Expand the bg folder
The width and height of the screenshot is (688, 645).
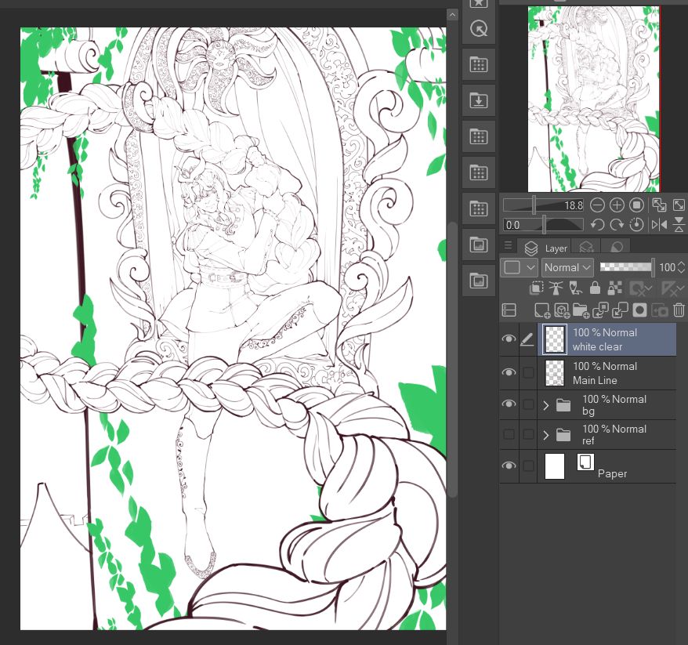[x=546, y=405]
